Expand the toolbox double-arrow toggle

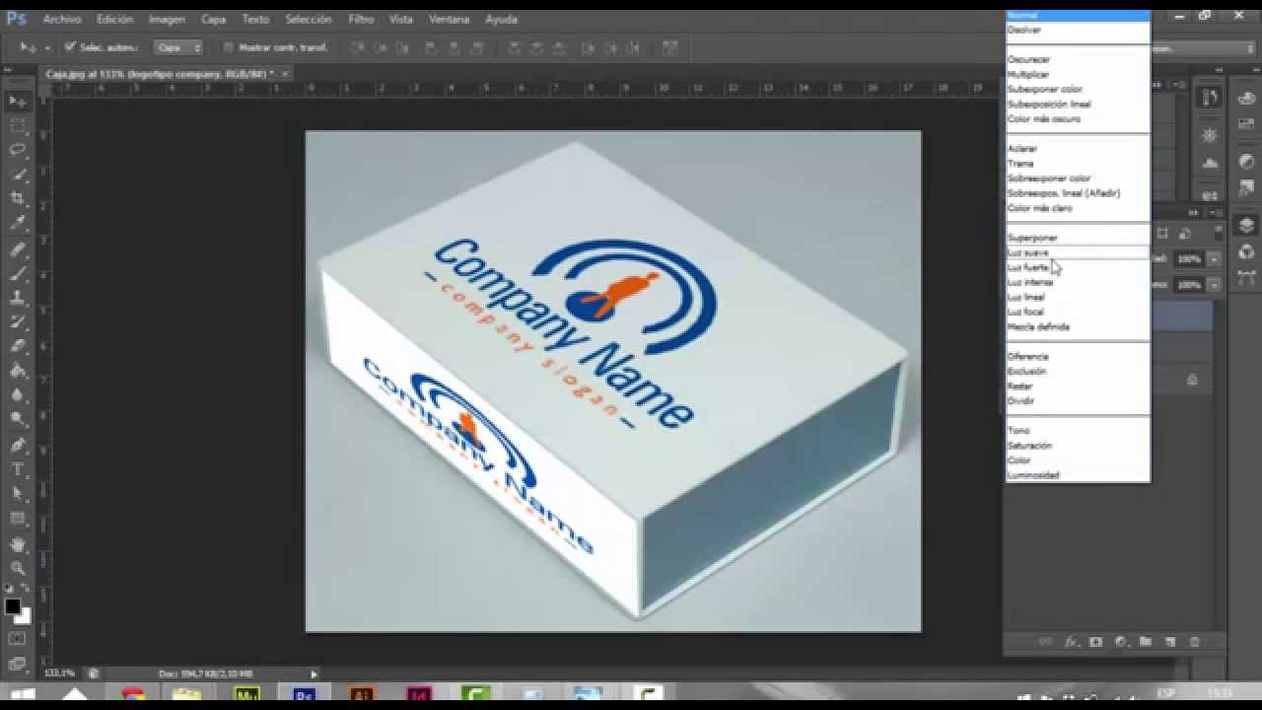point(9,71)
